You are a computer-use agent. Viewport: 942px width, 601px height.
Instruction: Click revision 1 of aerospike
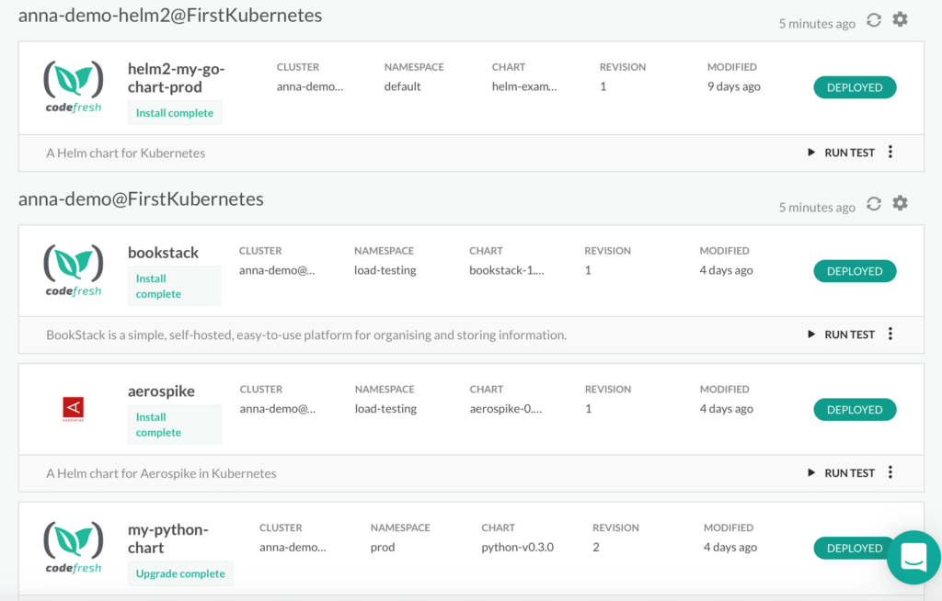point(589,409)
